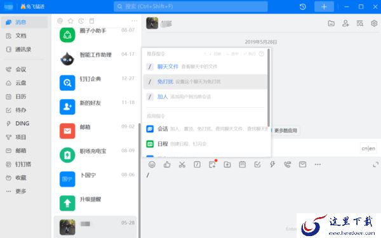
Task: Click DING lightning icon in message toolbar
Action: (272, 164)
